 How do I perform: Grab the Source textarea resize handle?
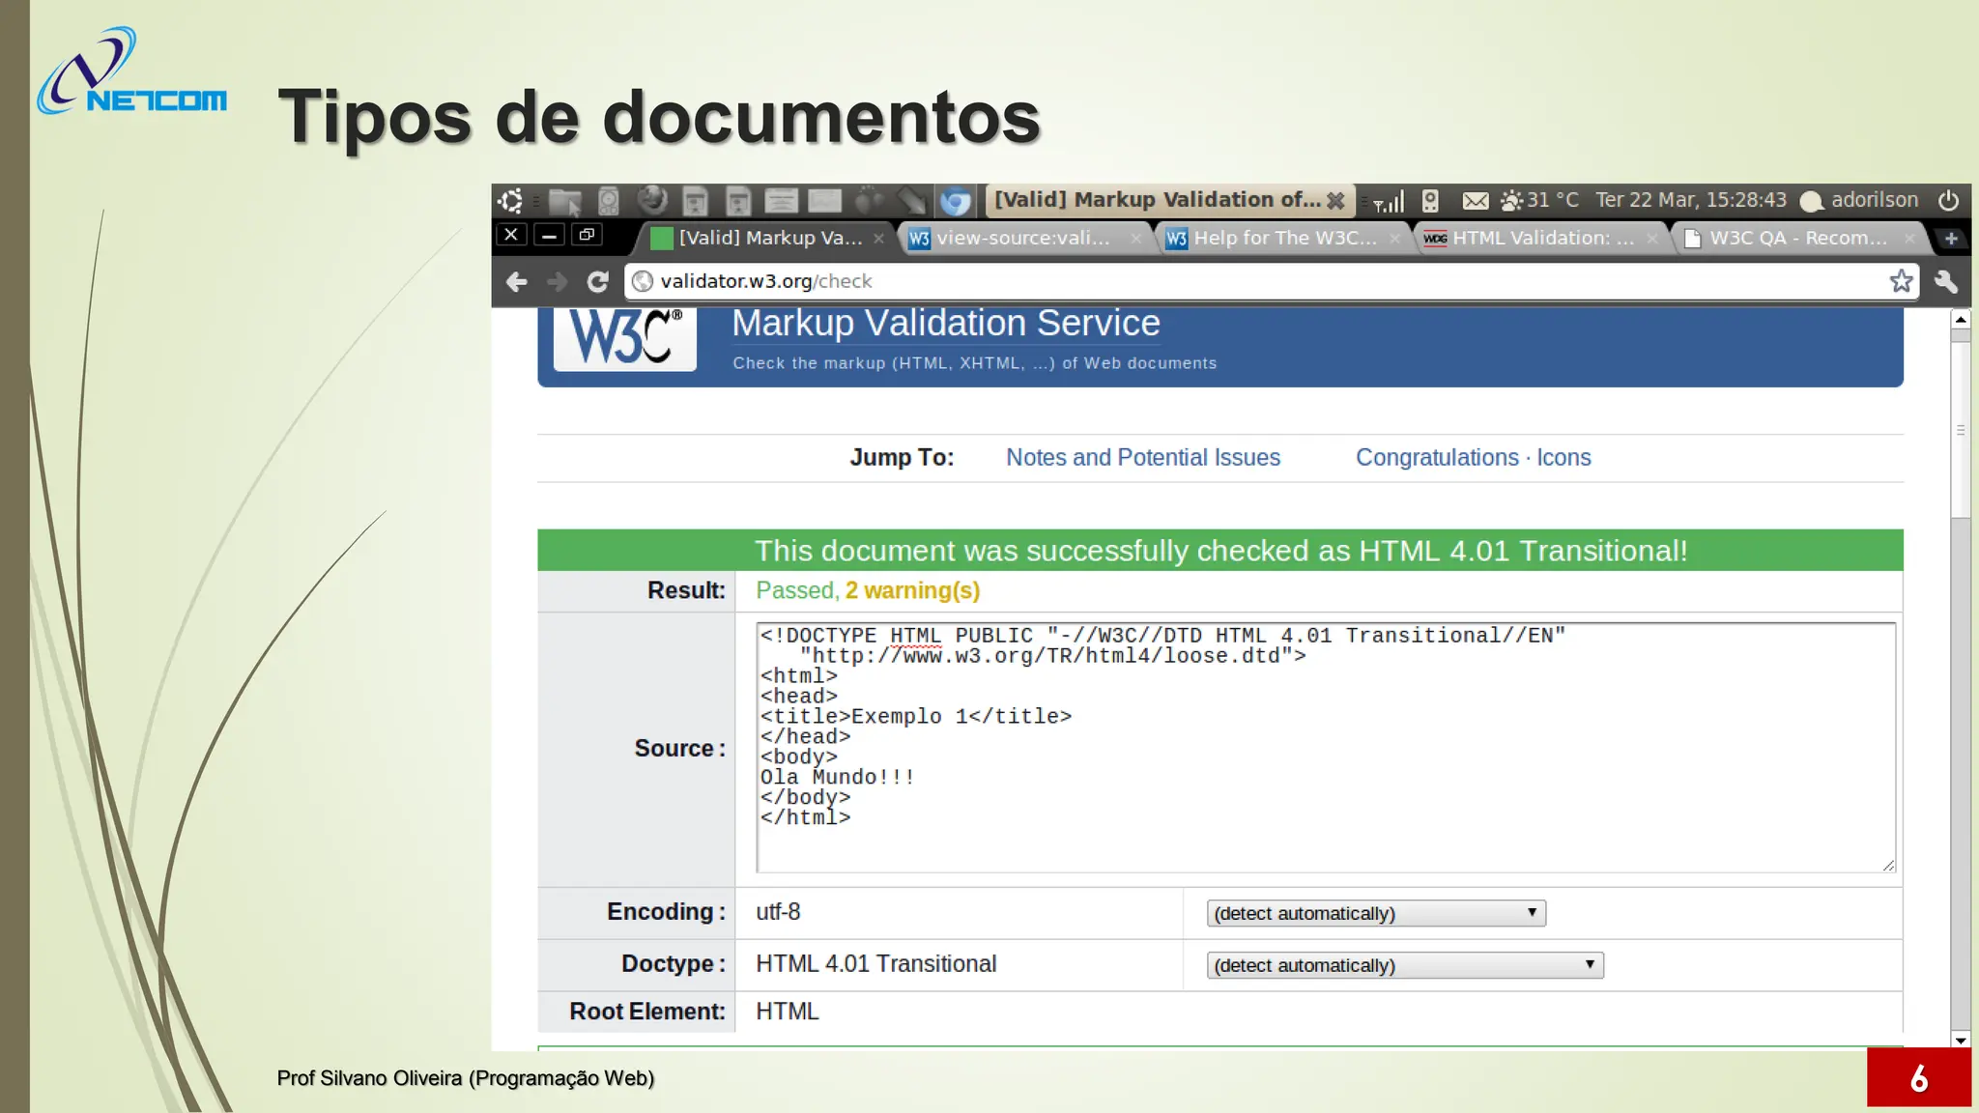pyautogui.click(x=1888, y=865)
